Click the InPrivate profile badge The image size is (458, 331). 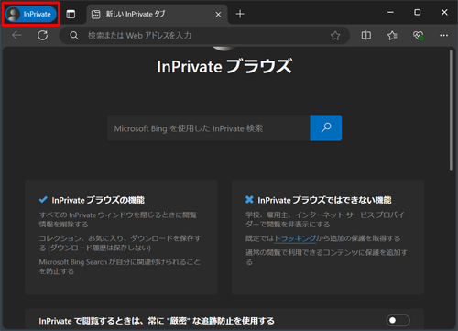(x=31, y=14)
